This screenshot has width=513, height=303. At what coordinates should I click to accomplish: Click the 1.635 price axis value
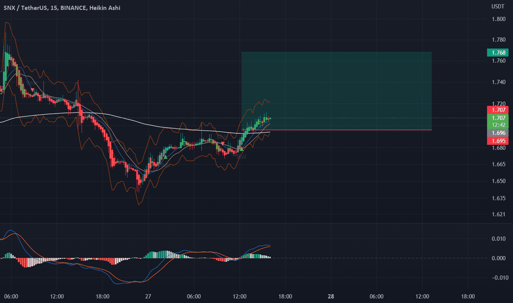point(499,198)
